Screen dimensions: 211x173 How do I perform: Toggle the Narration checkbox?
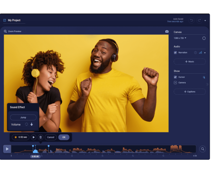[175, 53]
